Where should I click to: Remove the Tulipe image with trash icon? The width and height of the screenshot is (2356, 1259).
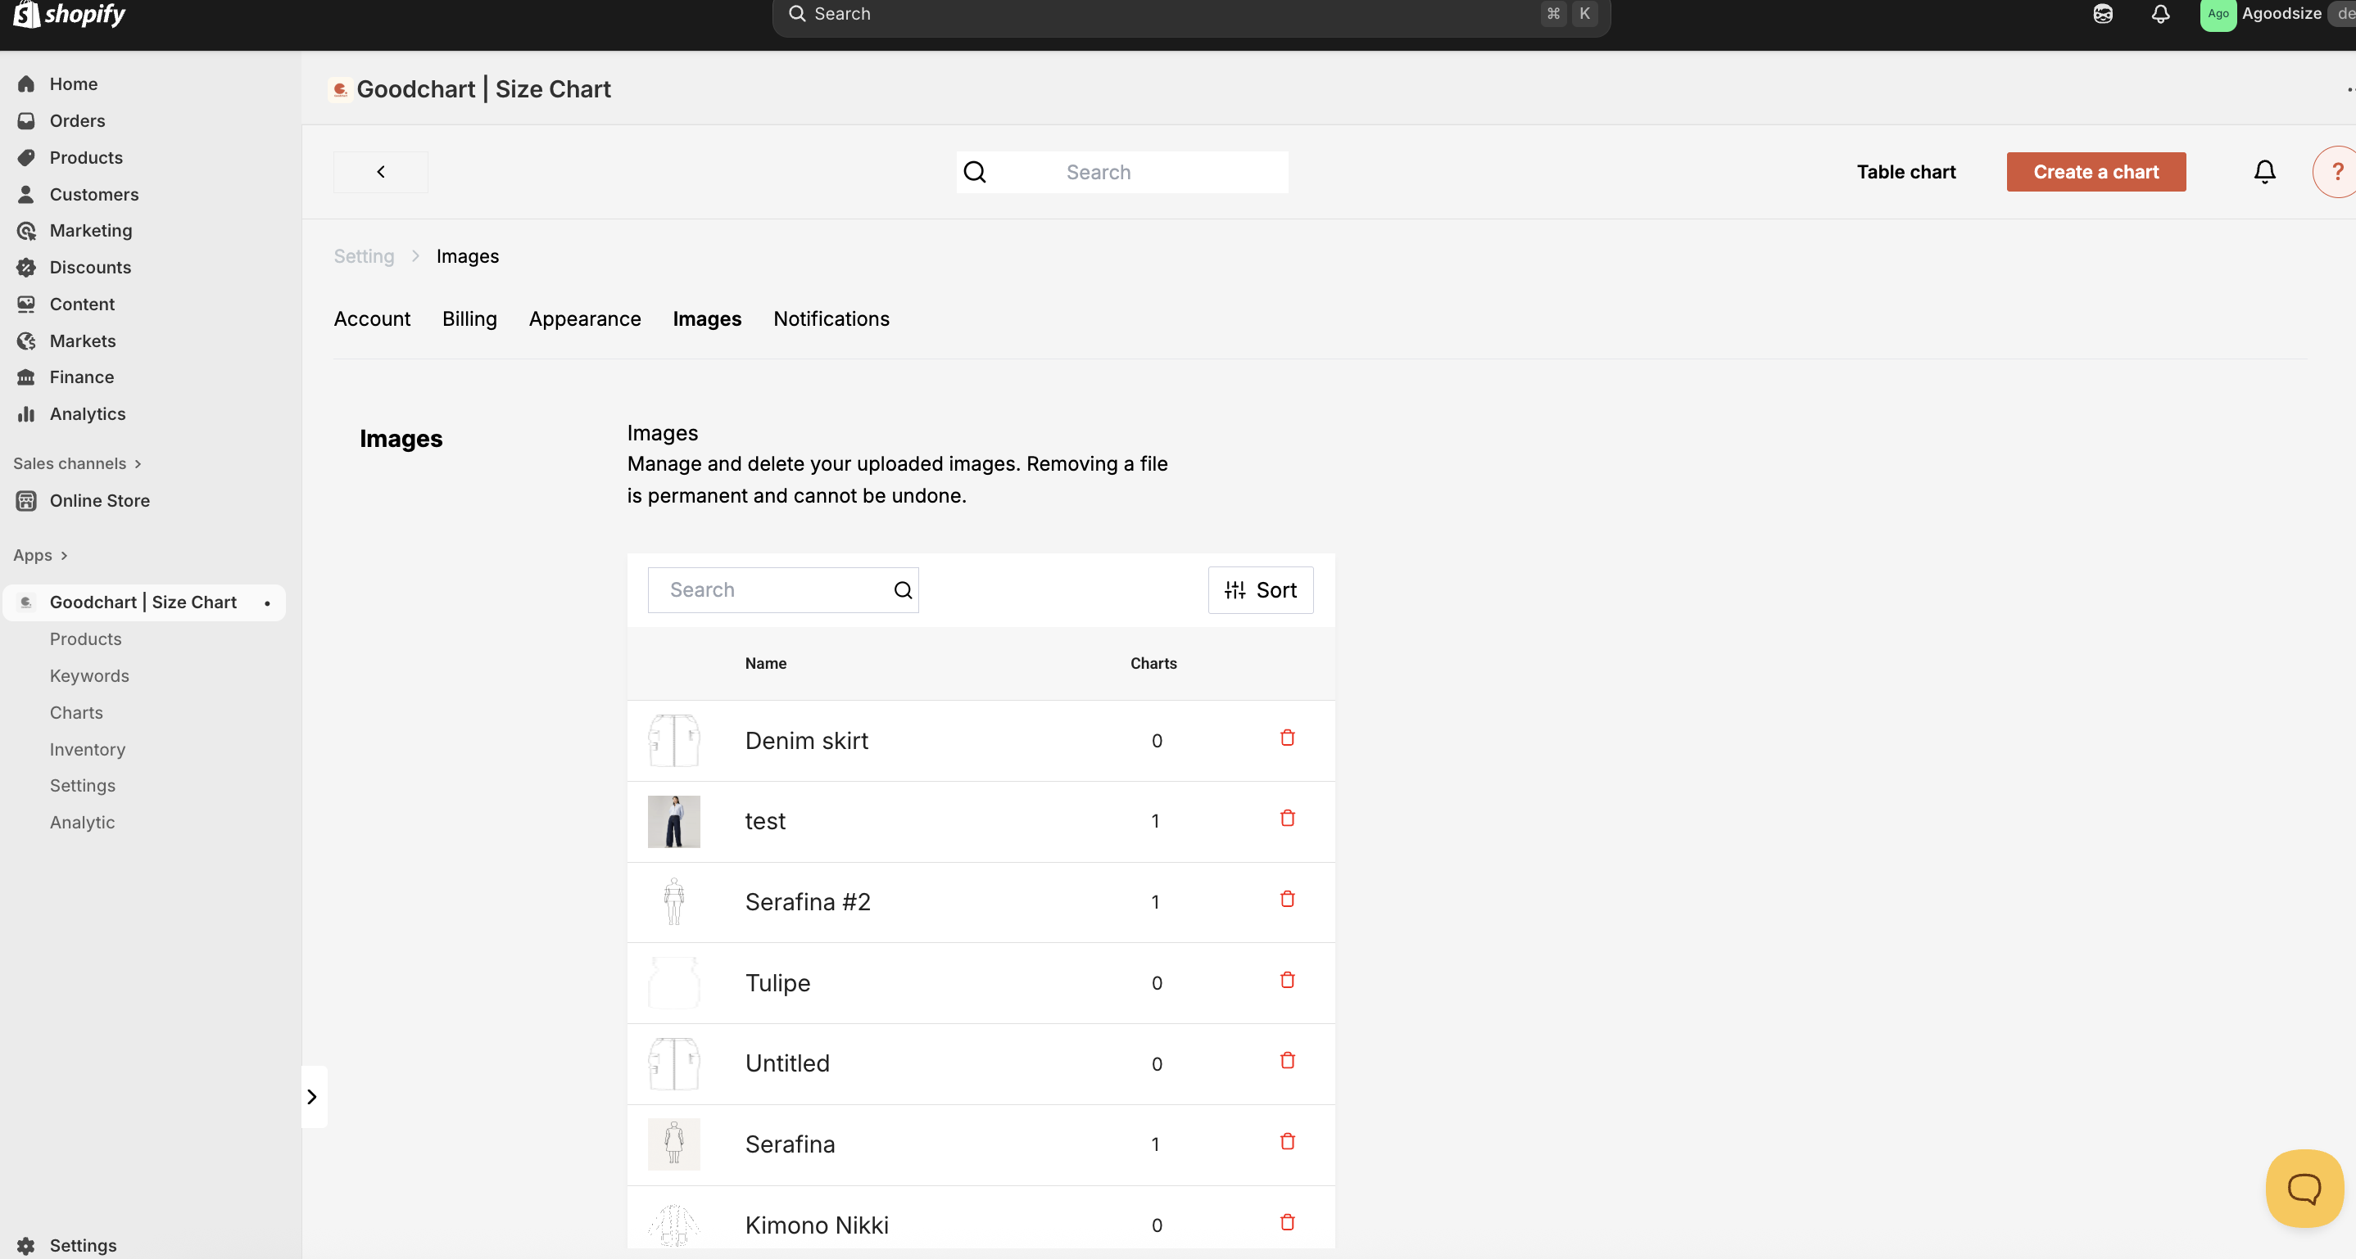[1287, 981]
